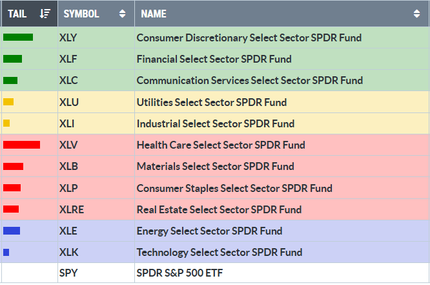
Task: Click the NAME column sort arrows
Action: 416,14
